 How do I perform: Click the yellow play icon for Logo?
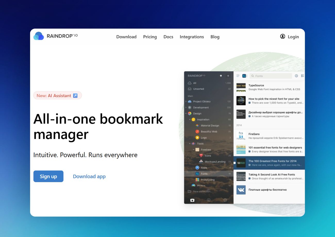click(x=197, y=138)
